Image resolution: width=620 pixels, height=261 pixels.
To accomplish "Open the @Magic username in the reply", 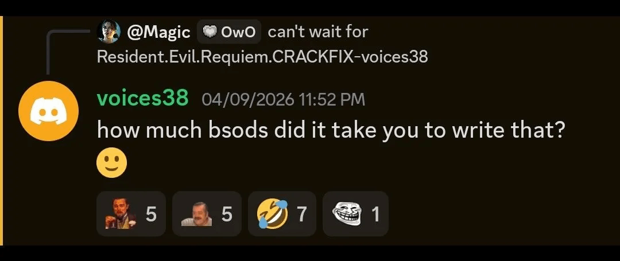I will [158, 32].
